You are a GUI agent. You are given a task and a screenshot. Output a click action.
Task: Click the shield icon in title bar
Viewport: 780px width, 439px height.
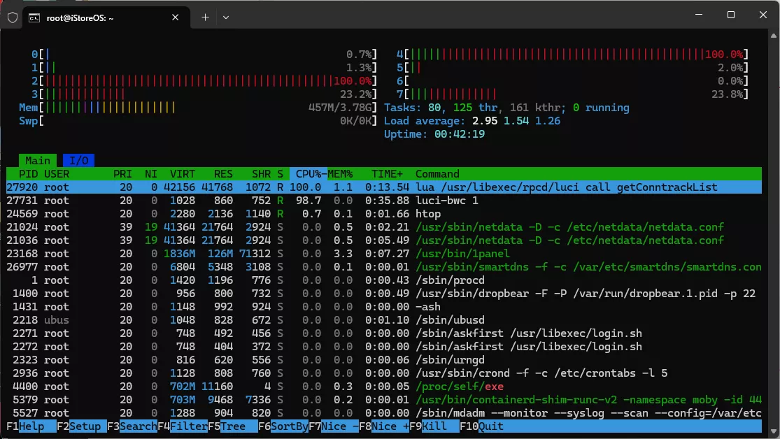12,17
